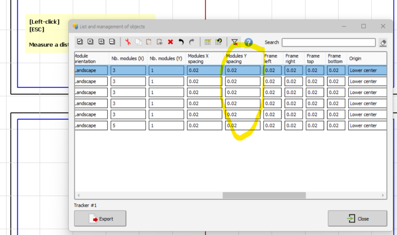Clear filters with the funnel icon
The width and height of the screenshot is (397, 235).
pos(235,42)
